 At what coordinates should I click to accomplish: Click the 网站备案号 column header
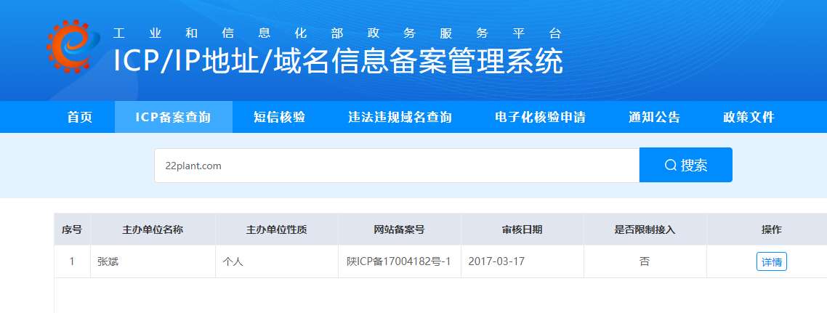pos(399,229)
